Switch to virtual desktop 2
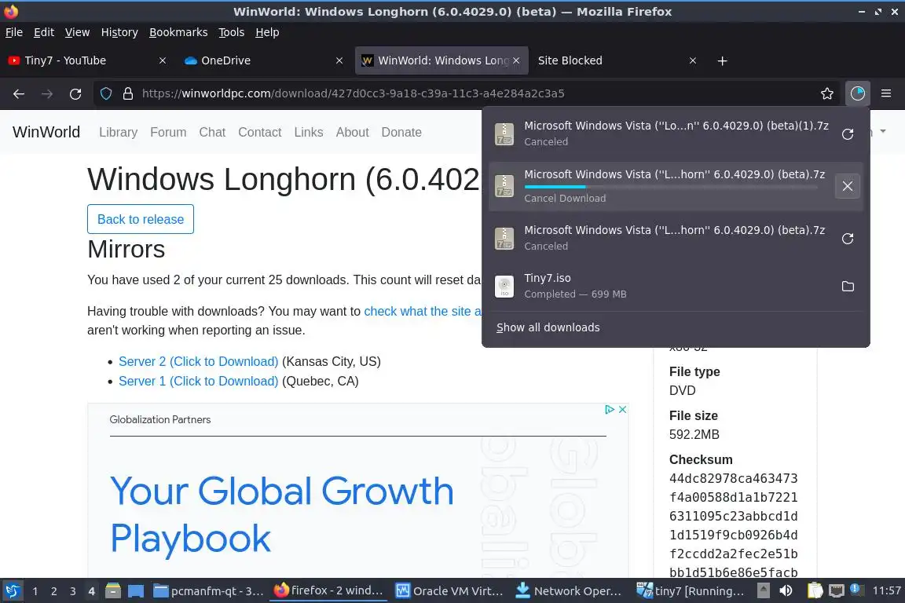Screen dimensions: 905x603 click(53, 591)
